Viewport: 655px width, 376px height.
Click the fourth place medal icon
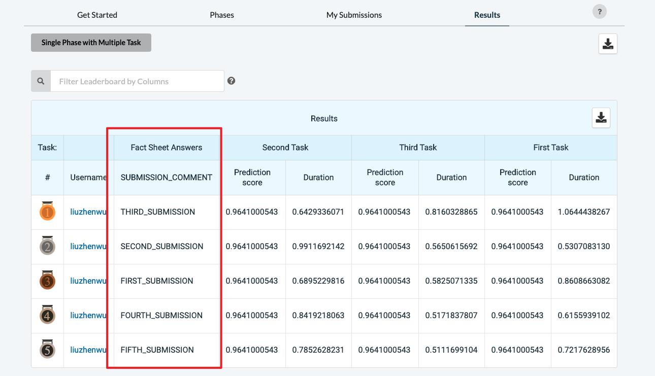(x=47, y=315)
